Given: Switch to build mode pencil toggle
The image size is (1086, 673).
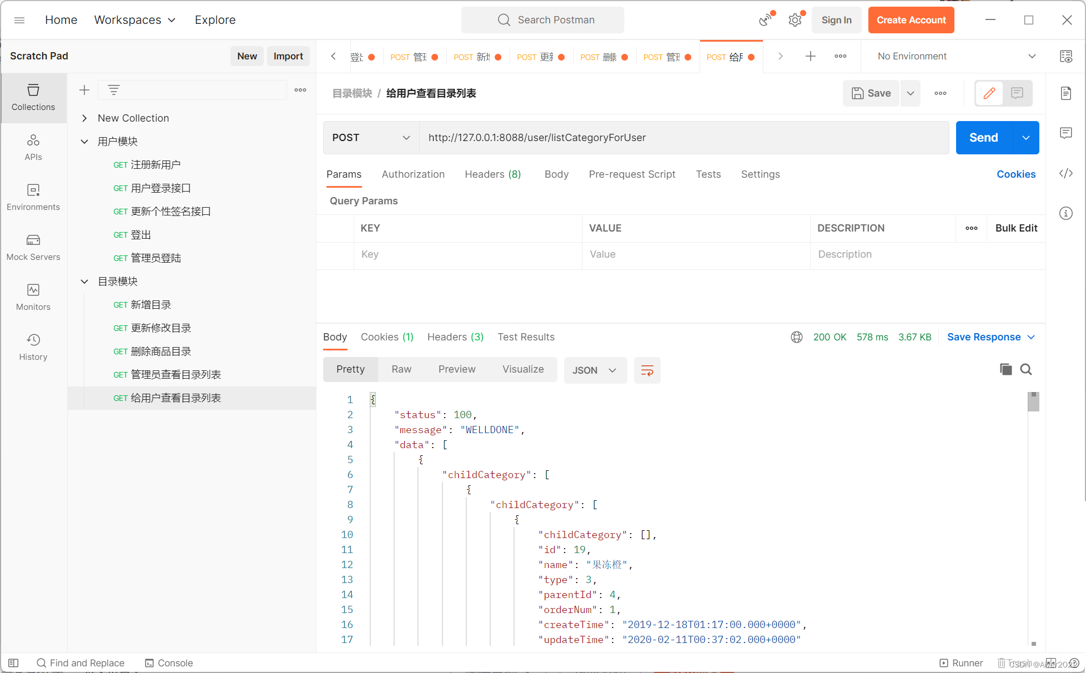Looking at the screenshot, I should click(x=989, y=93).
